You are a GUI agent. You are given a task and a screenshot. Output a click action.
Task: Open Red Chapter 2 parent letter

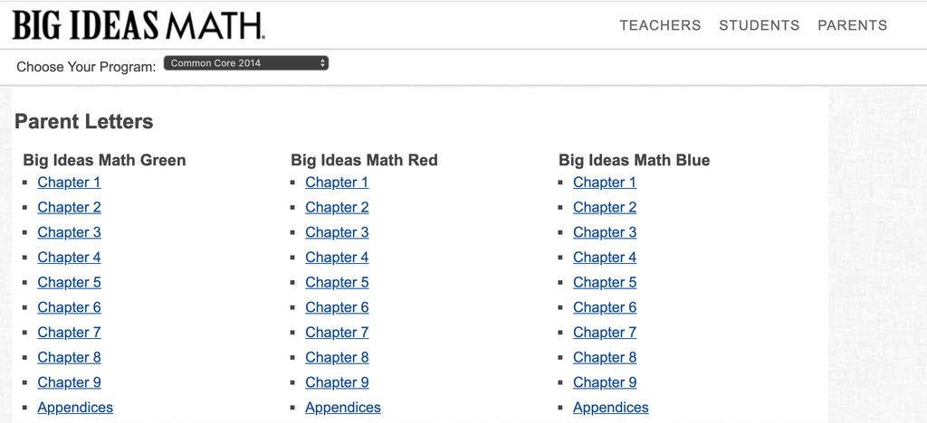337,208
